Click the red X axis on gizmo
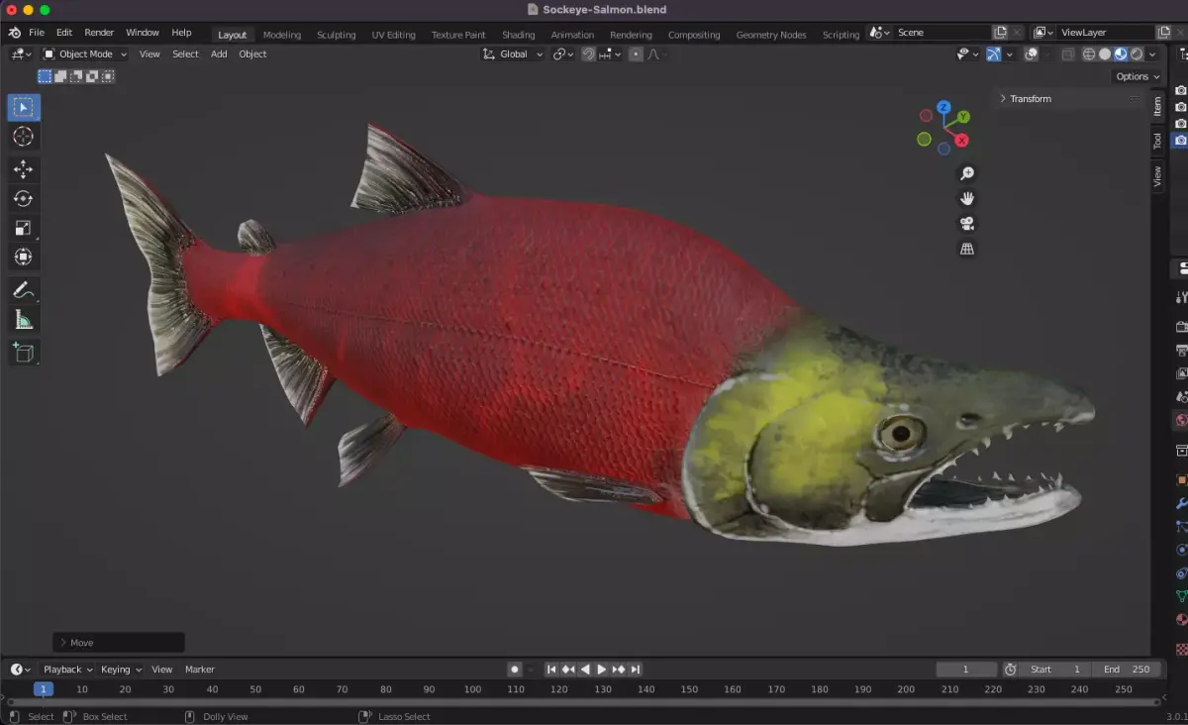The height and width of the screenshot is (725, 1188). click(x=961, y=141)
